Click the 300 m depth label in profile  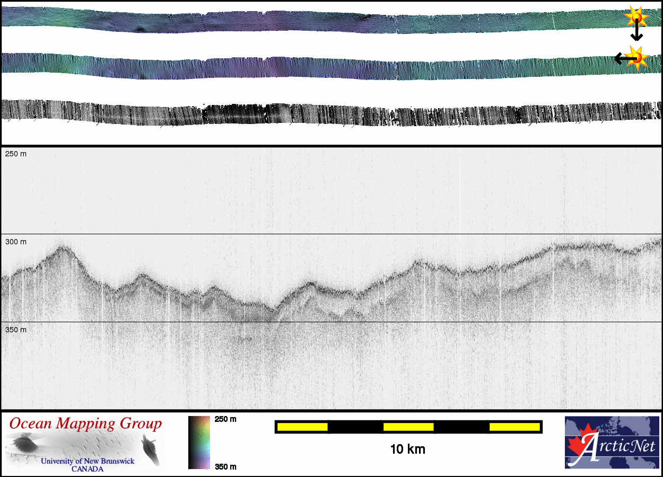16,242
